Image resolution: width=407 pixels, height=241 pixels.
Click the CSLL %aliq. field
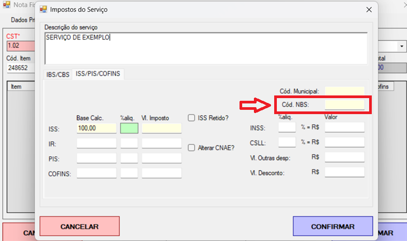point(286,142)
